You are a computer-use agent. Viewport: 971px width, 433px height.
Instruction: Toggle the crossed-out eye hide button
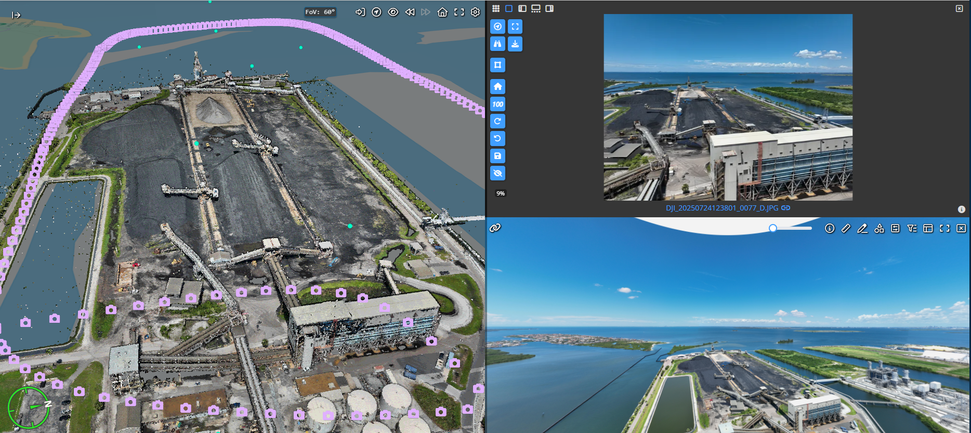tap(497, 173)
